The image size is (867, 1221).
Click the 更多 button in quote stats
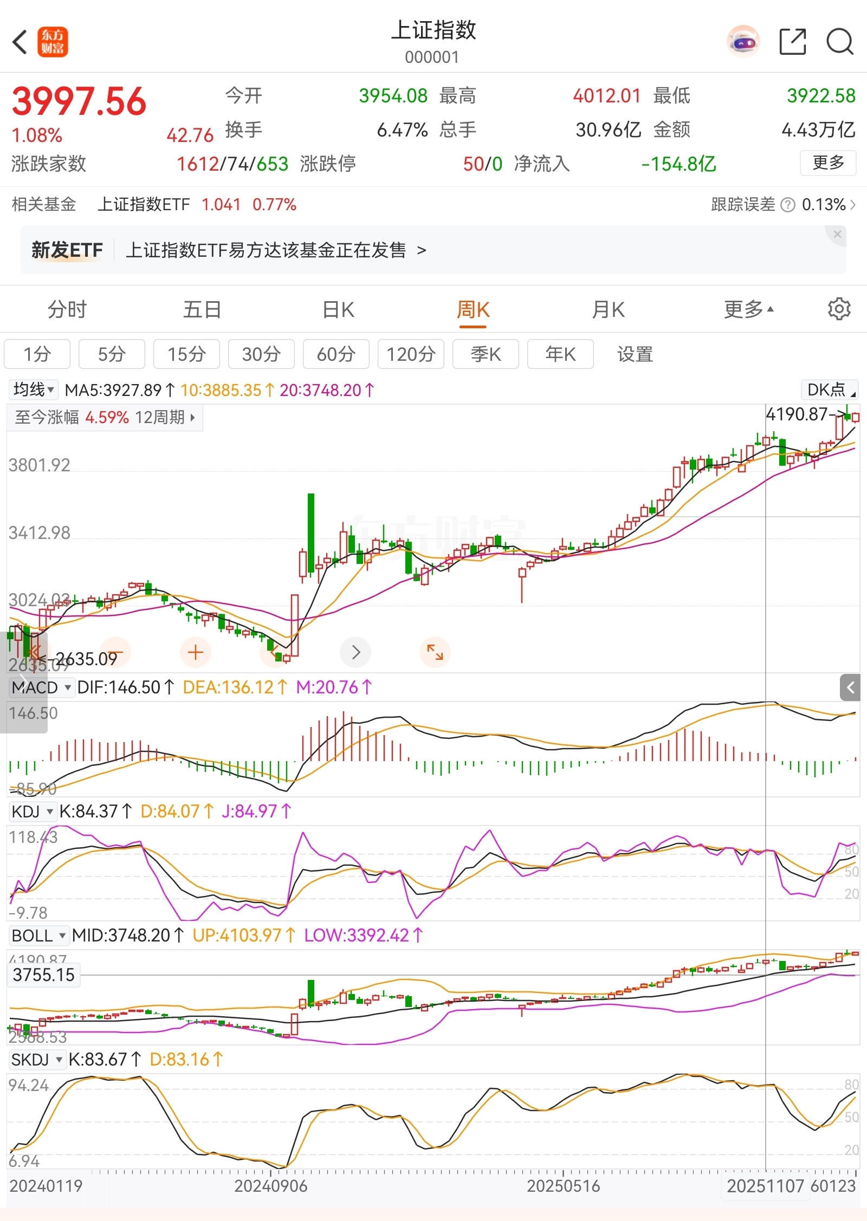tap(828, 163)
